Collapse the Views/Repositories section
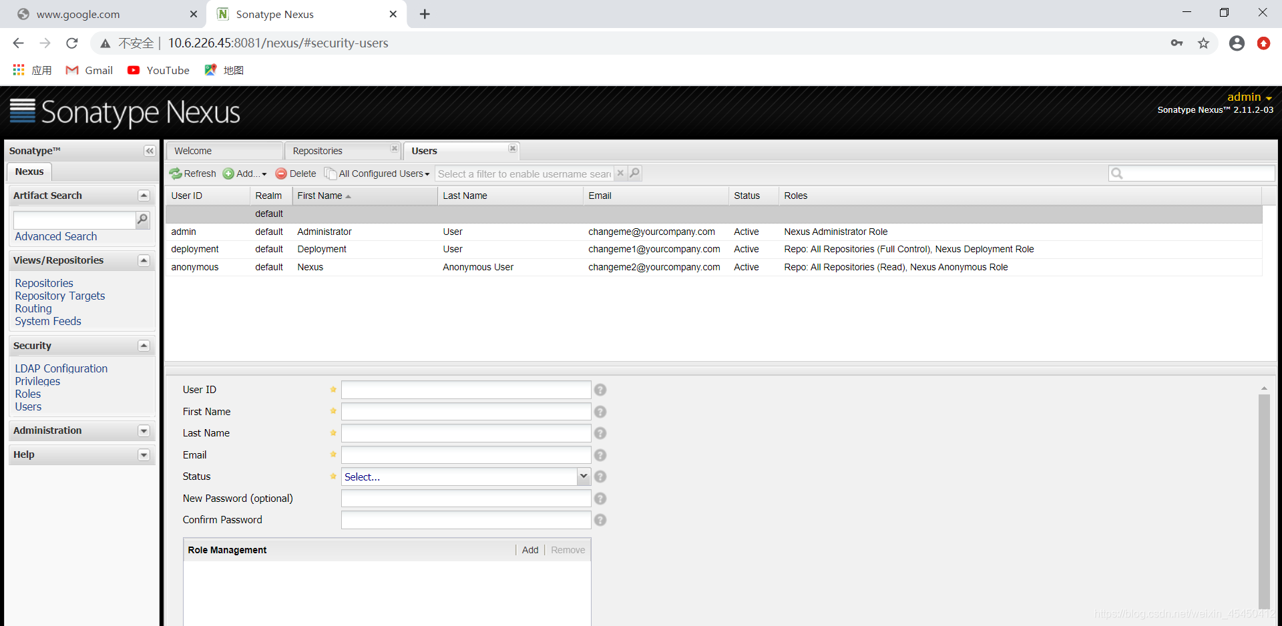1282x626 pixels. coord(144,260)
